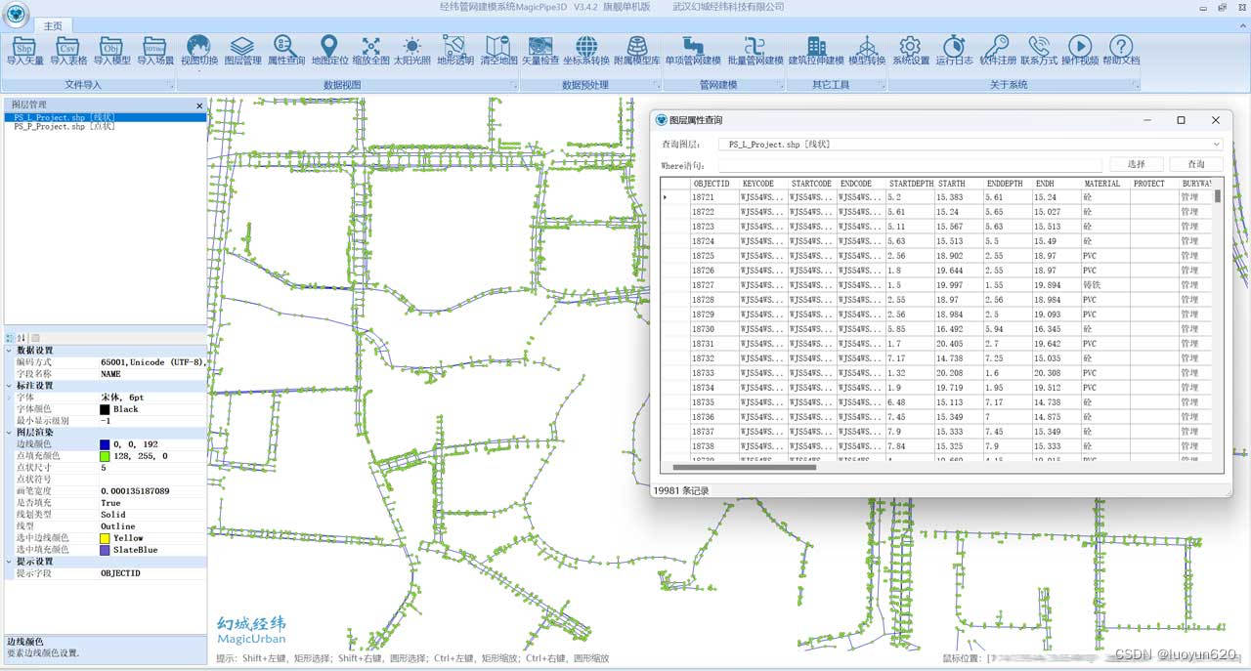
Task: Click the Yellow 选中边线颜色 swatch
Action: point(105,538)
